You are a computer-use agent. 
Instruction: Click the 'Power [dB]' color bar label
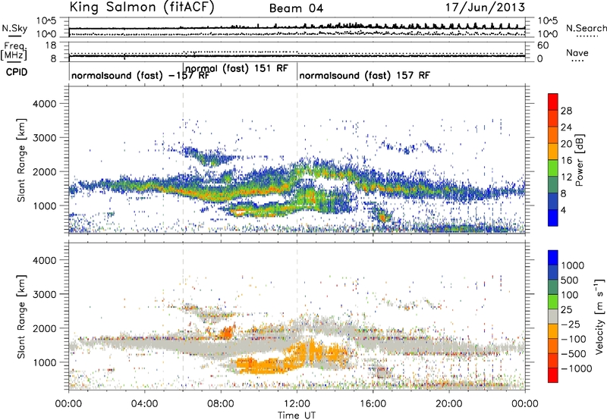click(x=580, y=160)
